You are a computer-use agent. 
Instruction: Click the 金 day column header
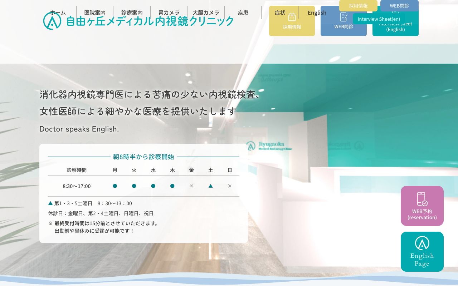tap(191, 170)
